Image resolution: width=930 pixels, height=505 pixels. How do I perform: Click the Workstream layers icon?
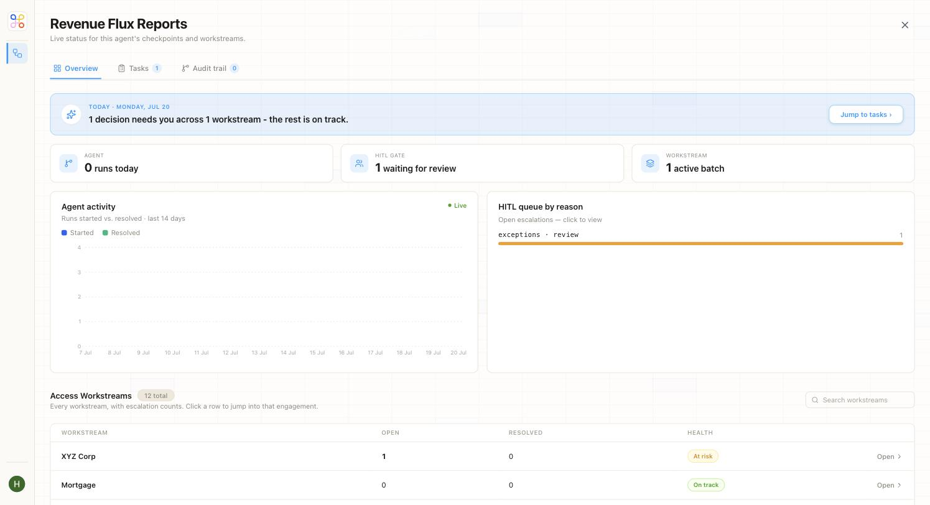pyautogui.click(x=650, y=163)
